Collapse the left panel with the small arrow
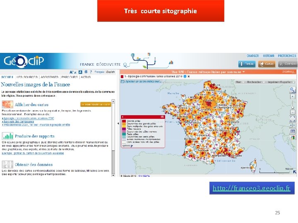The image size is (298, 223). [118, 123]
